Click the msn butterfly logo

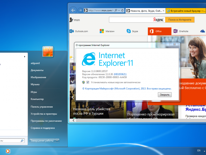(x=71, y=20)
